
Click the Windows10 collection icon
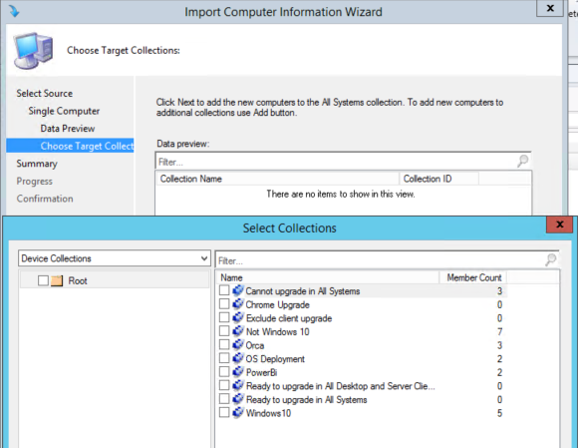[x=238, y=412]
